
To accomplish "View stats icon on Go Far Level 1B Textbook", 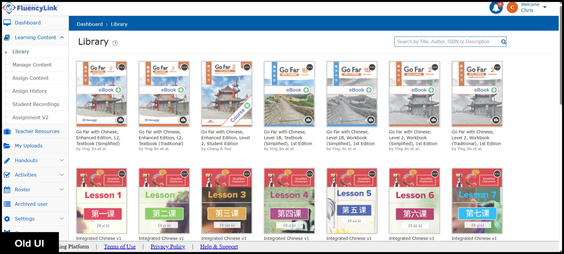I will point(308,120).
